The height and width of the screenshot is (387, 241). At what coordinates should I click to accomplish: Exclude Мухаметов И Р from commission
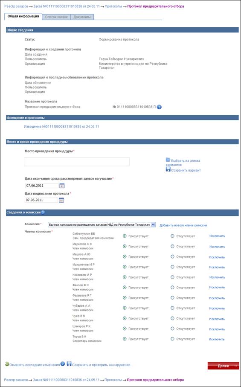coord(217,267)
